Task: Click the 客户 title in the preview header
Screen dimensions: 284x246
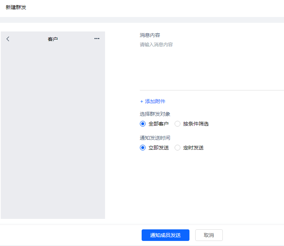Action: click(x=53, y=39)
